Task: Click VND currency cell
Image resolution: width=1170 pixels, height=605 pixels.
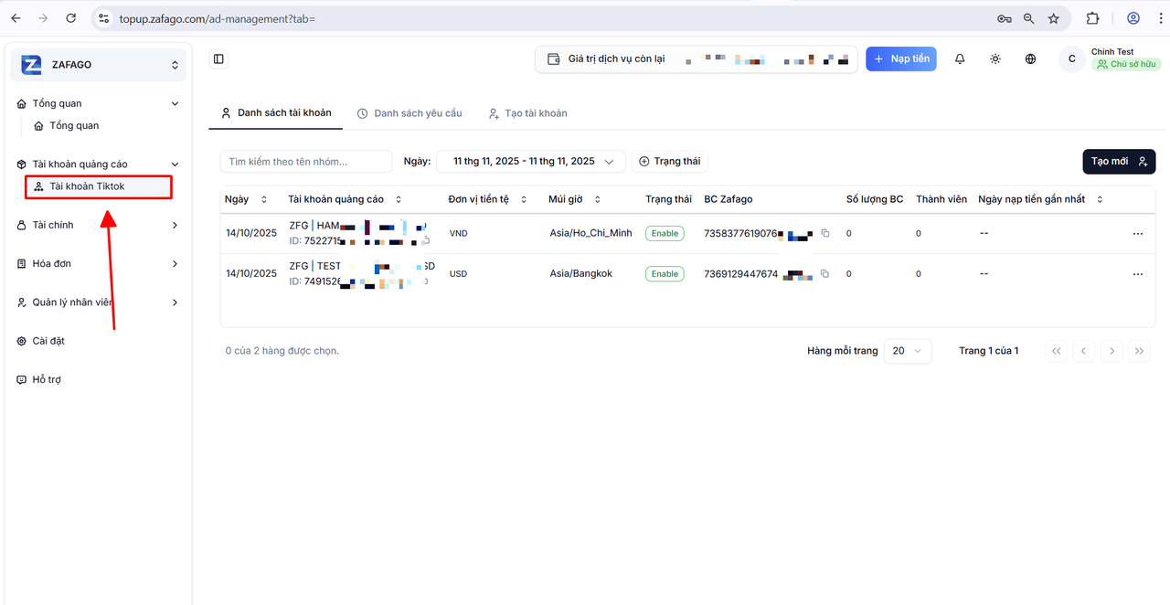Action: [459, 234]
